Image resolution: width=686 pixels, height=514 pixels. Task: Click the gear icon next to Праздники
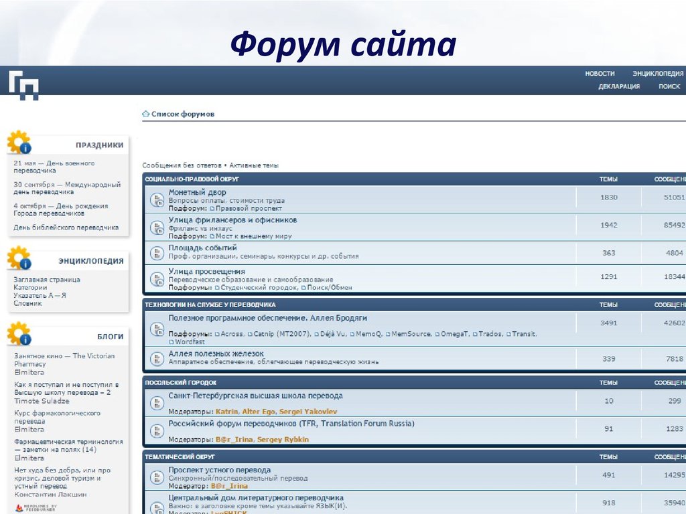click(19, 143)
